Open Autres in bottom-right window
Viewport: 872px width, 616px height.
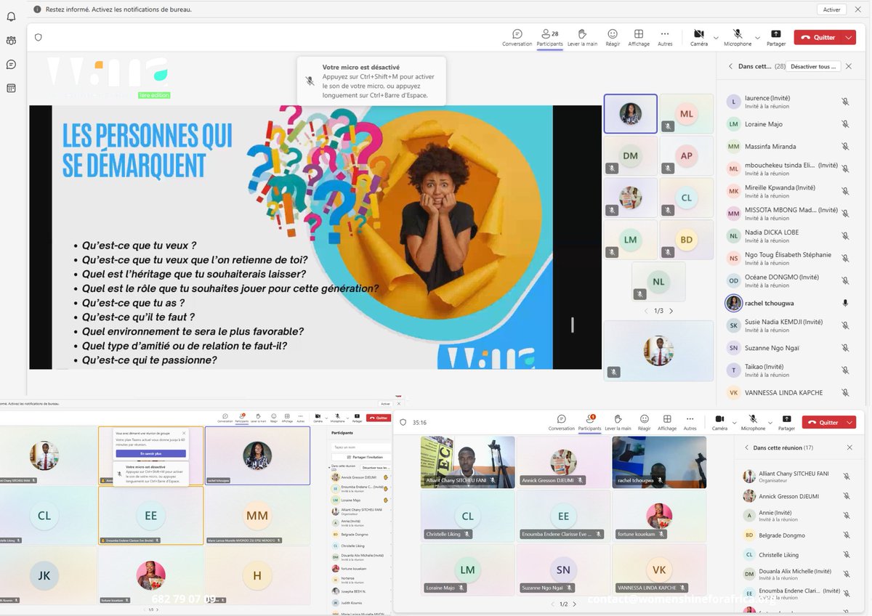coord(690,423)
